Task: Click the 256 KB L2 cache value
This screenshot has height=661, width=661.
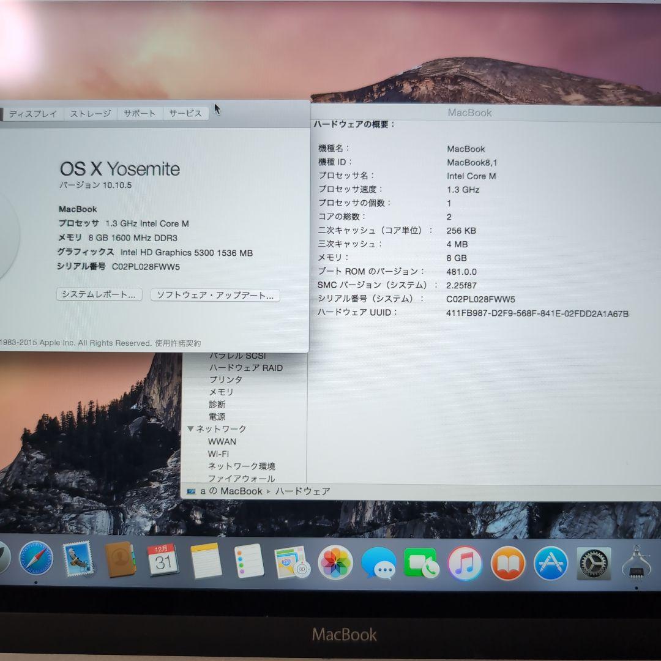Action: [x=461, y=231]
